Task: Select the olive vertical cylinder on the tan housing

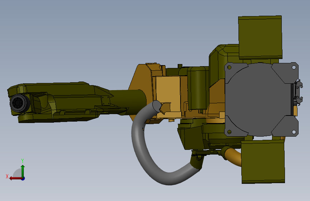Action: pyautogui.click(x=198, y=88)
